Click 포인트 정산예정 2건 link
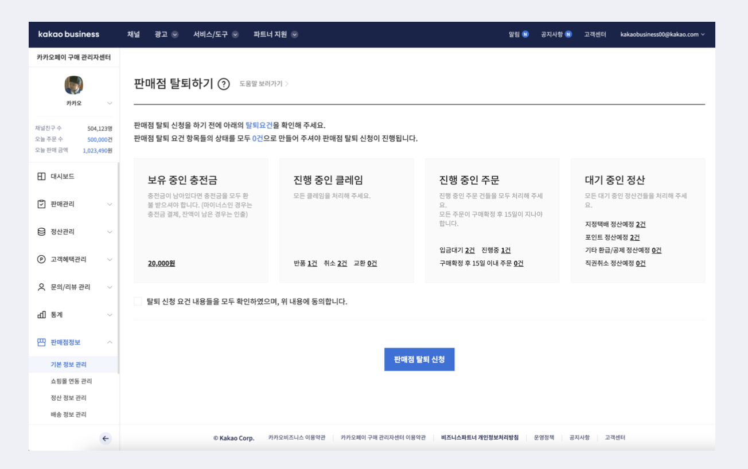Screen dimensions: 748x469 coord(612,237)
